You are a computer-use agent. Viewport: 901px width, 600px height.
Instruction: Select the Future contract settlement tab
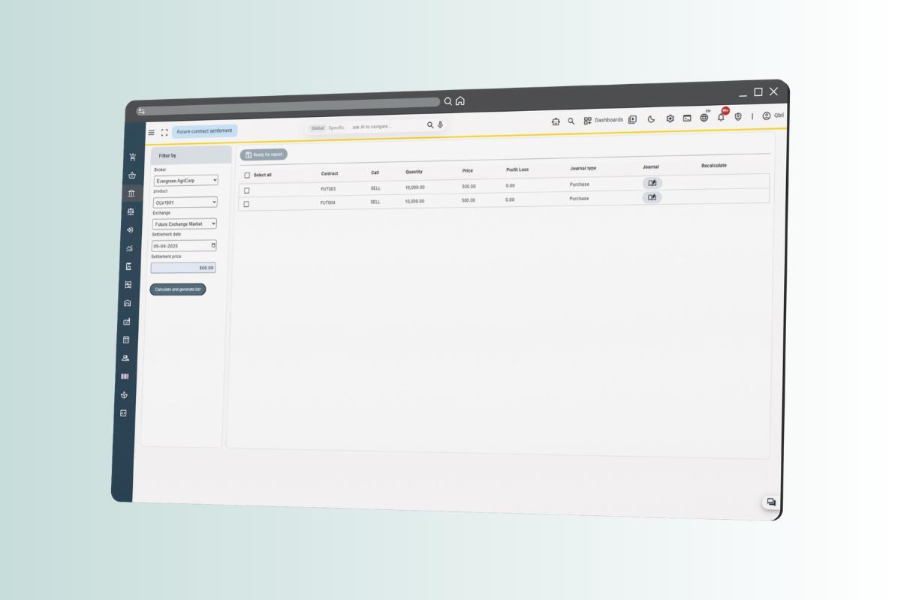pyautogui.click(x=204, y=131)
